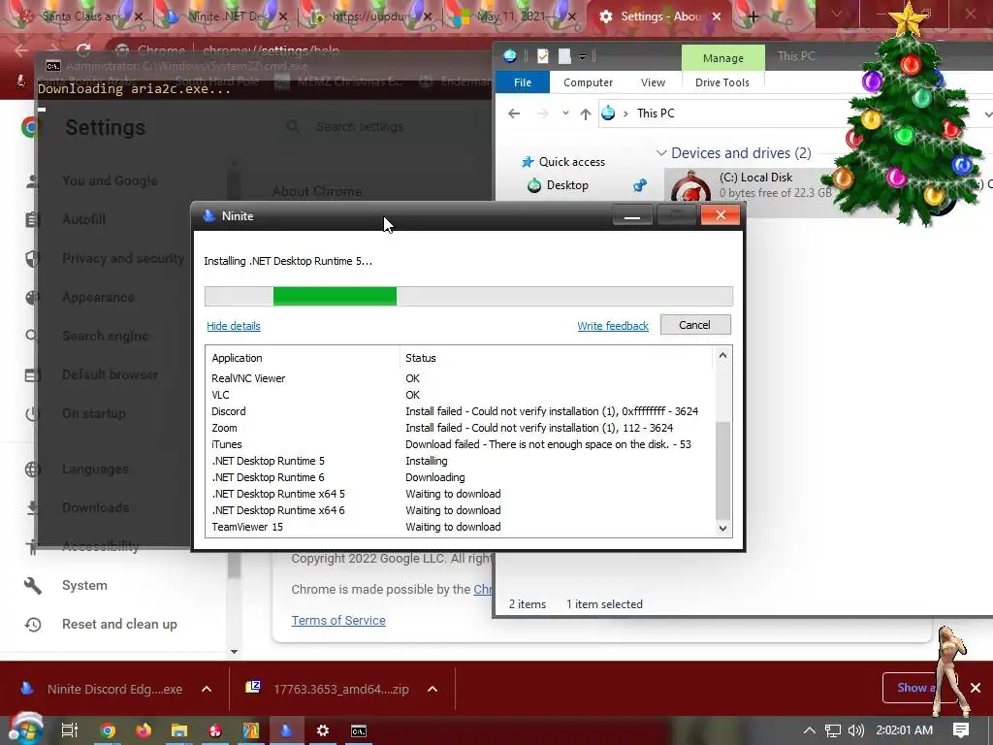This screenshot has height=745, width=993.
Task: Click the Application column header
Action: coord(303,358)
